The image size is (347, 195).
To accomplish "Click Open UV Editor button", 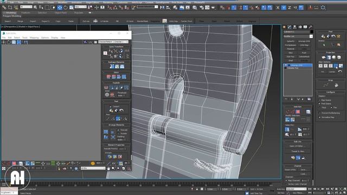I will click(298, 146).
